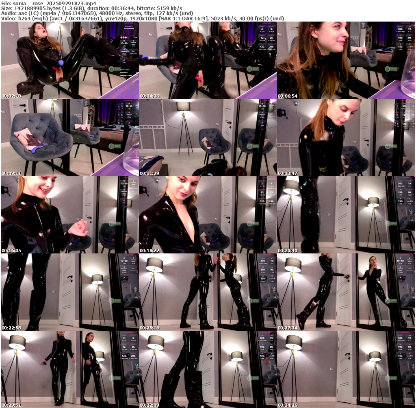Image resolution: width=416 pixels, height=408 pixels.
Task: Select the last thumbnail at 00:34:26
Action: tap(346, 369)
